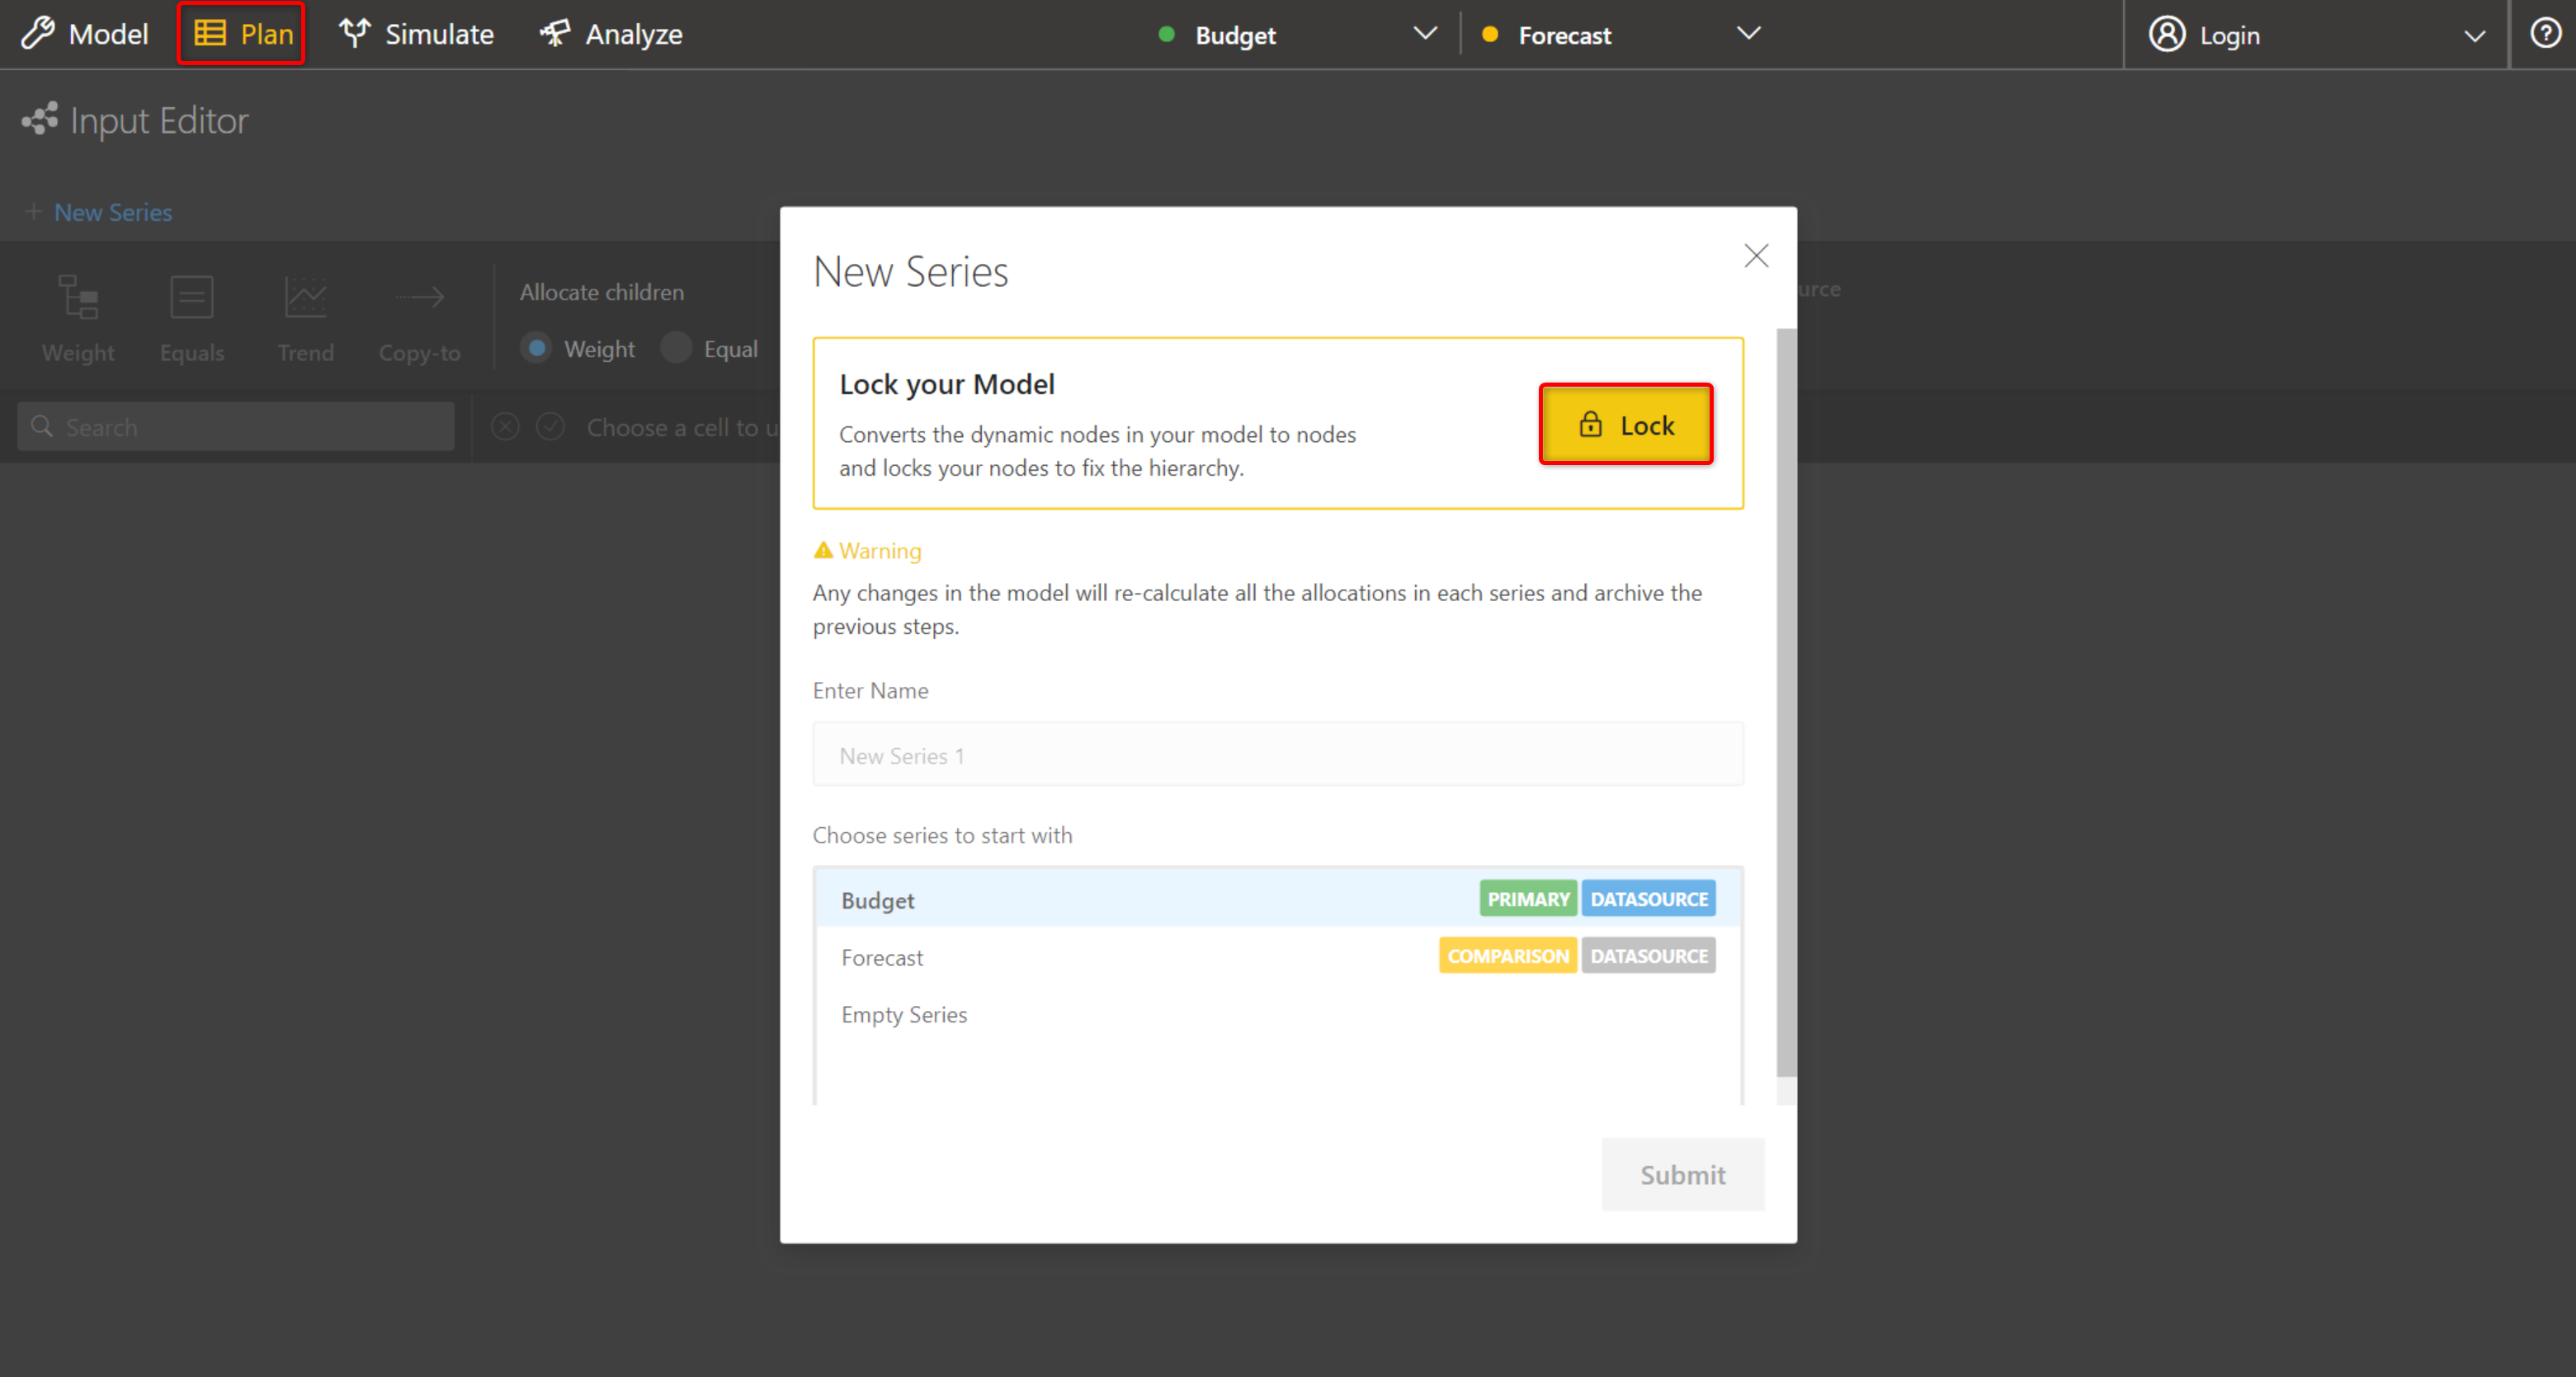Choose the Equal allocation radio button
This screenshot has width=2576, height=1377.
click(x=677, y=348)
